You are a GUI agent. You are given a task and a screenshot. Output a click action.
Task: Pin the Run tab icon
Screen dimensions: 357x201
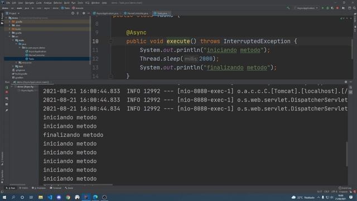pyautogui.click(x=7, y=111)
